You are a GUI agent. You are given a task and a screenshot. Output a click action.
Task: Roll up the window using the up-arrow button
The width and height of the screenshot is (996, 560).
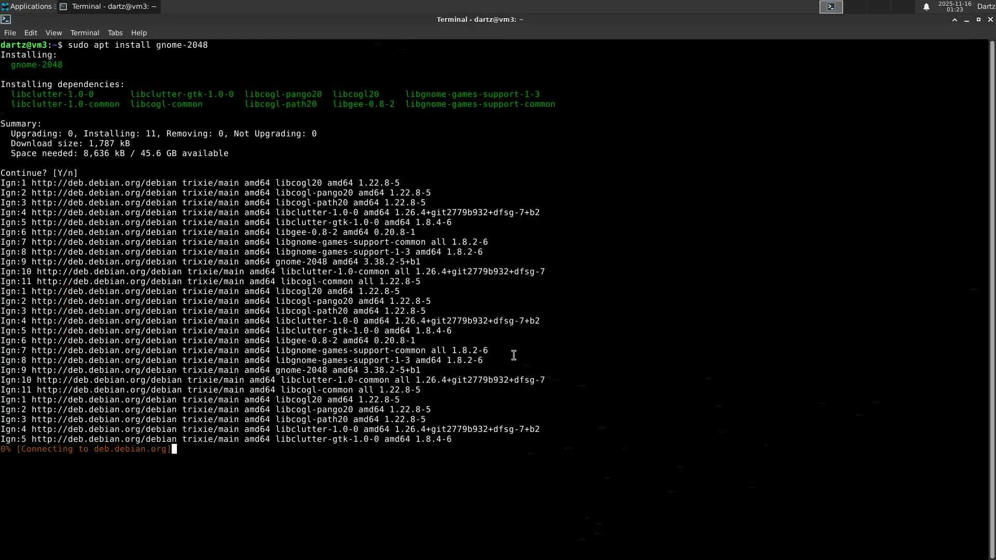(955, 19)
